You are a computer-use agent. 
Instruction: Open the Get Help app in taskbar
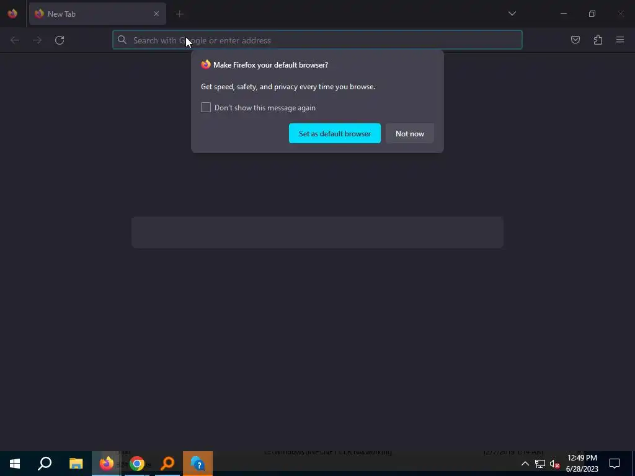tap(198, 464)
